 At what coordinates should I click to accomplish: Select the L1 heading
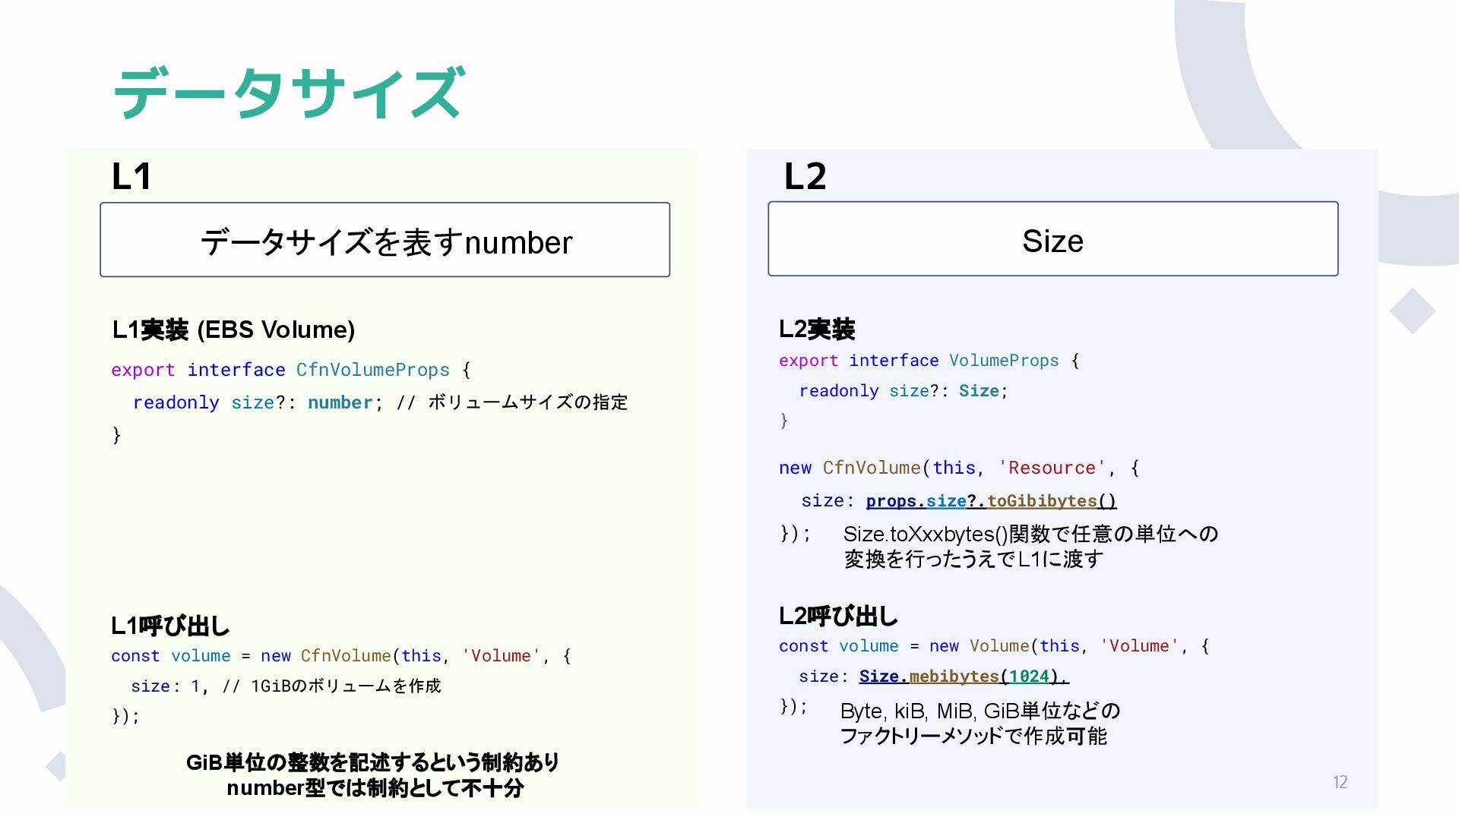131,176
